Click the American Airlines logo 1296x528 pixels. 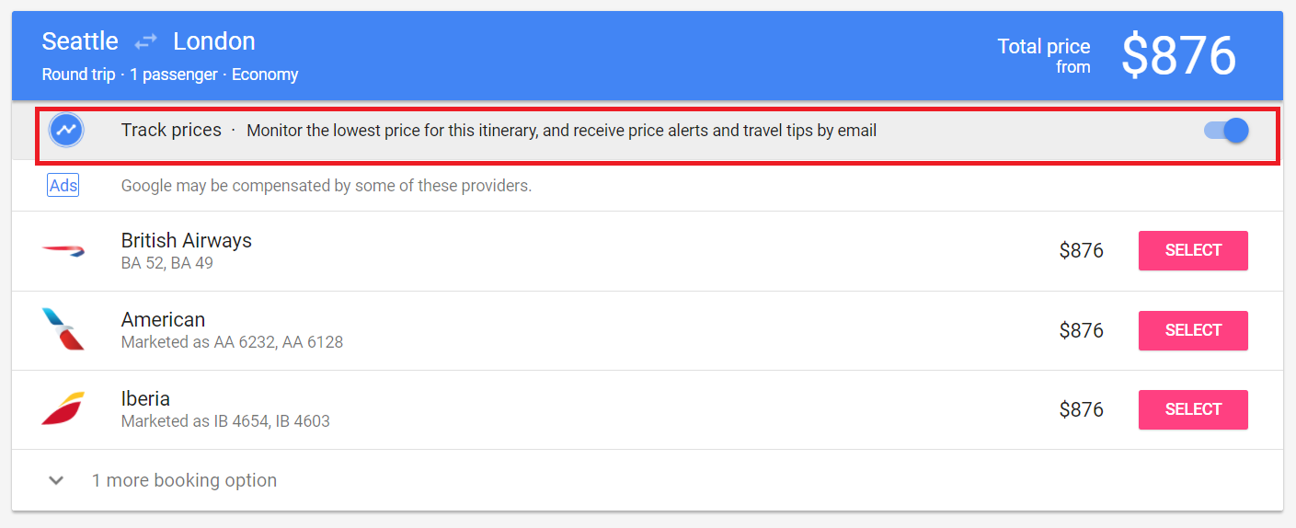click(x=63, y=329)
